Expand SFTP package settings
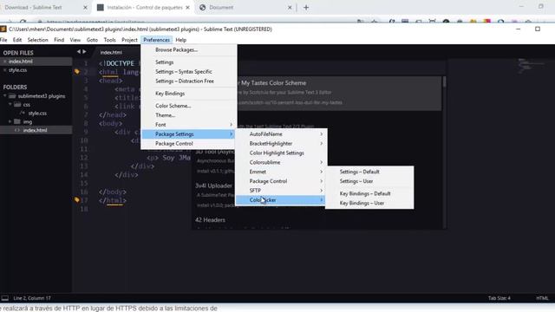 281,191
